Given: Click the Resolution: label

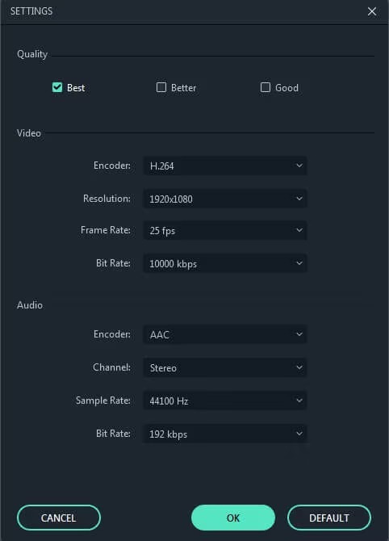Looking at the screenshot, I should pos(107,199).
